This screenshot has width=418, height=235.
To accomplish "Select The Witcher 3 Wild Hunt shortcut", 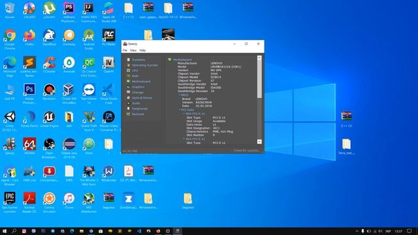I will click(x=89, y=176).
